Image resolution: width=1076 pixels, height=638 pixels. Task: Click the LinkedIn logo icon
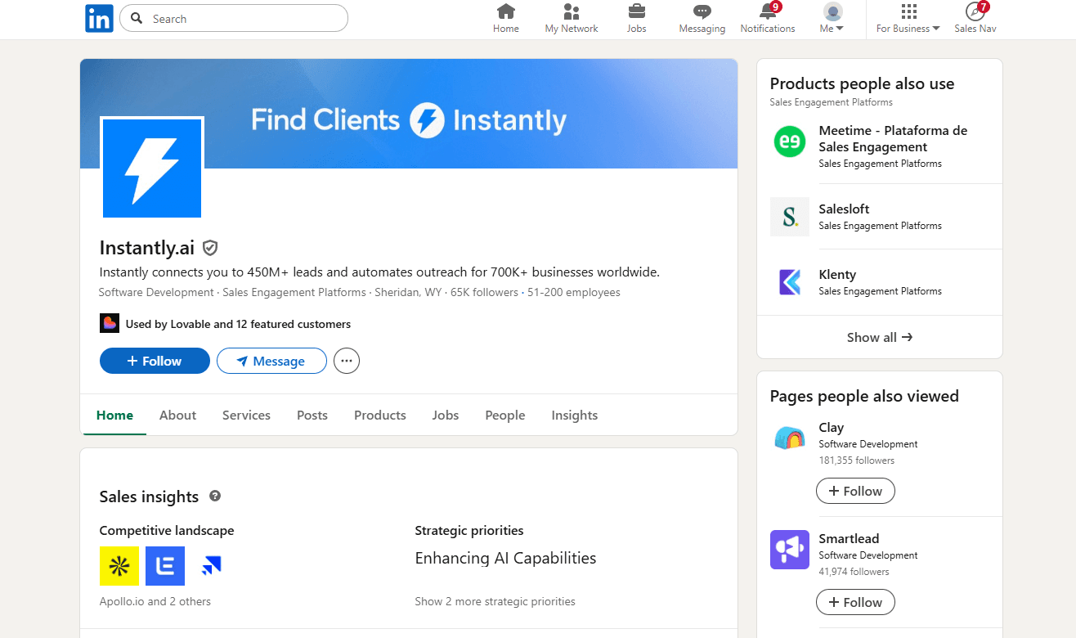click(x=99, y=18)
